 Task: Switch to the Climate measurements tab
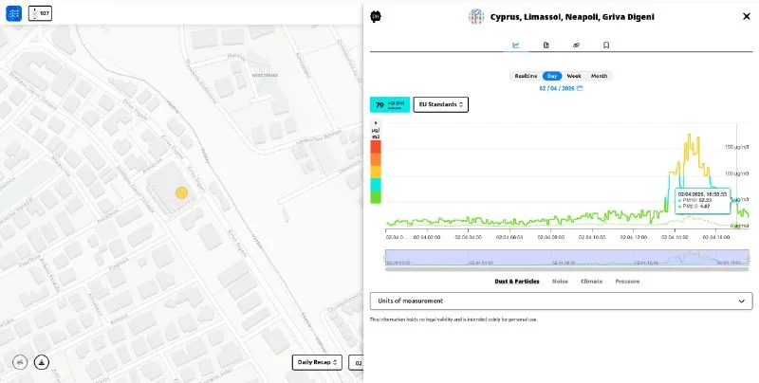(x=591, y=281)
